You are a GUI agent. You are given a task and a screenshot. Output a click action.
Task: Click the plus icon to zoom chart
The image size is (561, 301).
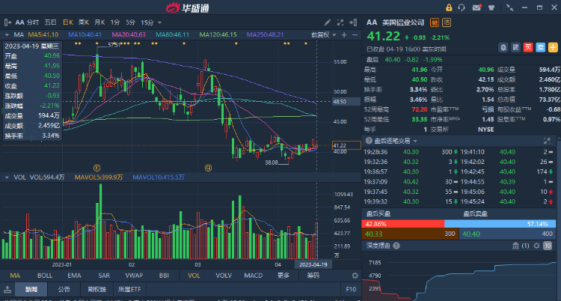click(344, 34)
